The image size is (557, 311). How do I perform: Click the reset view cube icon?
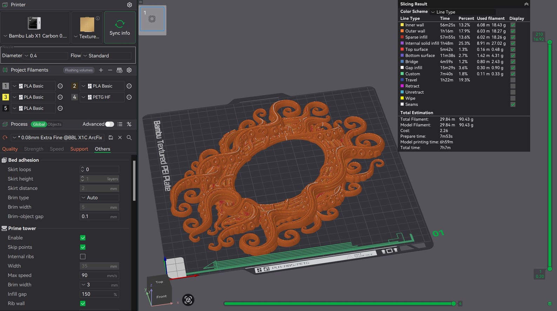click(188, 300)
